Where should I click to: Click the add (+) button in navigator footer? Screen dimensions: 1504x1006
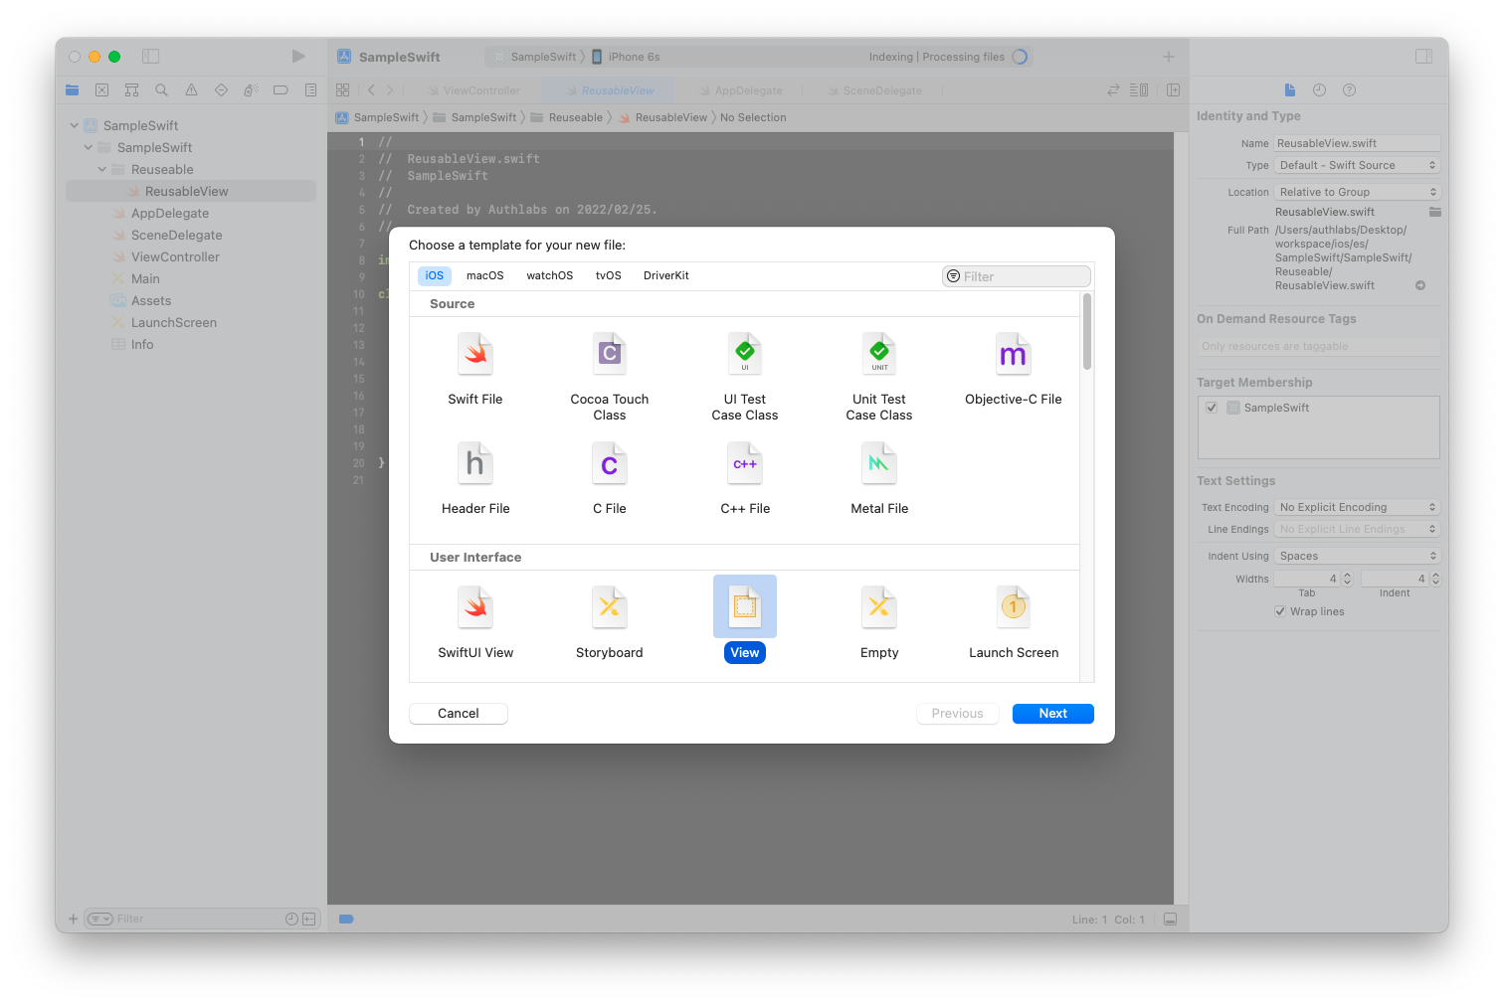tap(73, 919)
